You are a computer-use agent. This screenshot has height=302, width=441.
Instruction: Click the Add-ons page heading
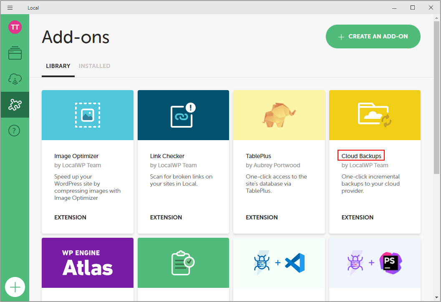point(76,37)
